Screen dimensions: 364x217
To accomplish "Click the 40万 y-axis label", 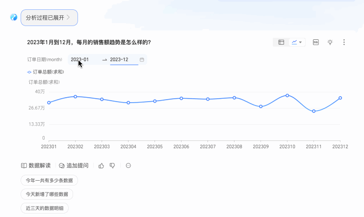I will [x=40, y=92].
